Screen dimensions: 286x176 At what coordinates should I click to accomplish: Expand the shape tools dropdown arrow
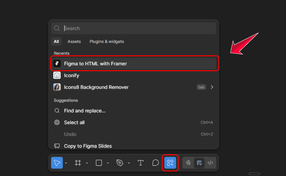[108, 163]
